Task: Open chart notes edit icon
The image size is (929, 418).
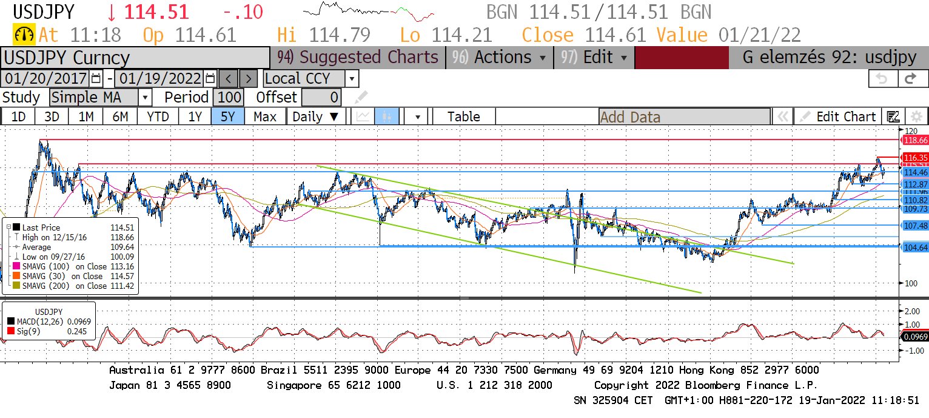Action: (893, 116)
